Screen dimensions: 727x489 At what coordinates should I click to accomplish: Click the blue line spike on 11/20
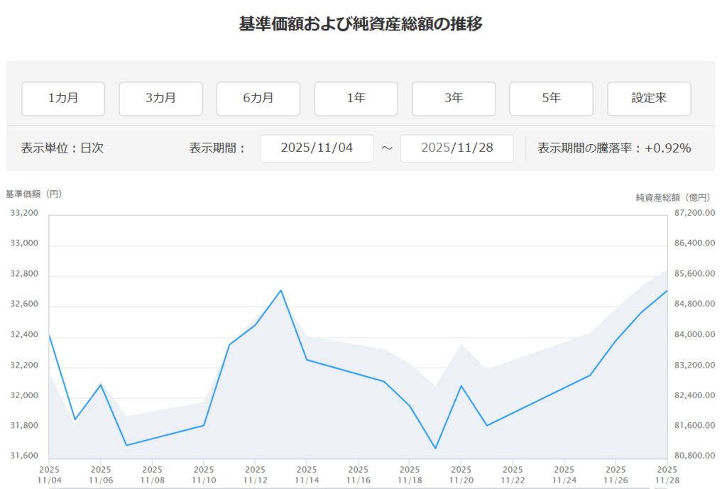click(461, 386)
